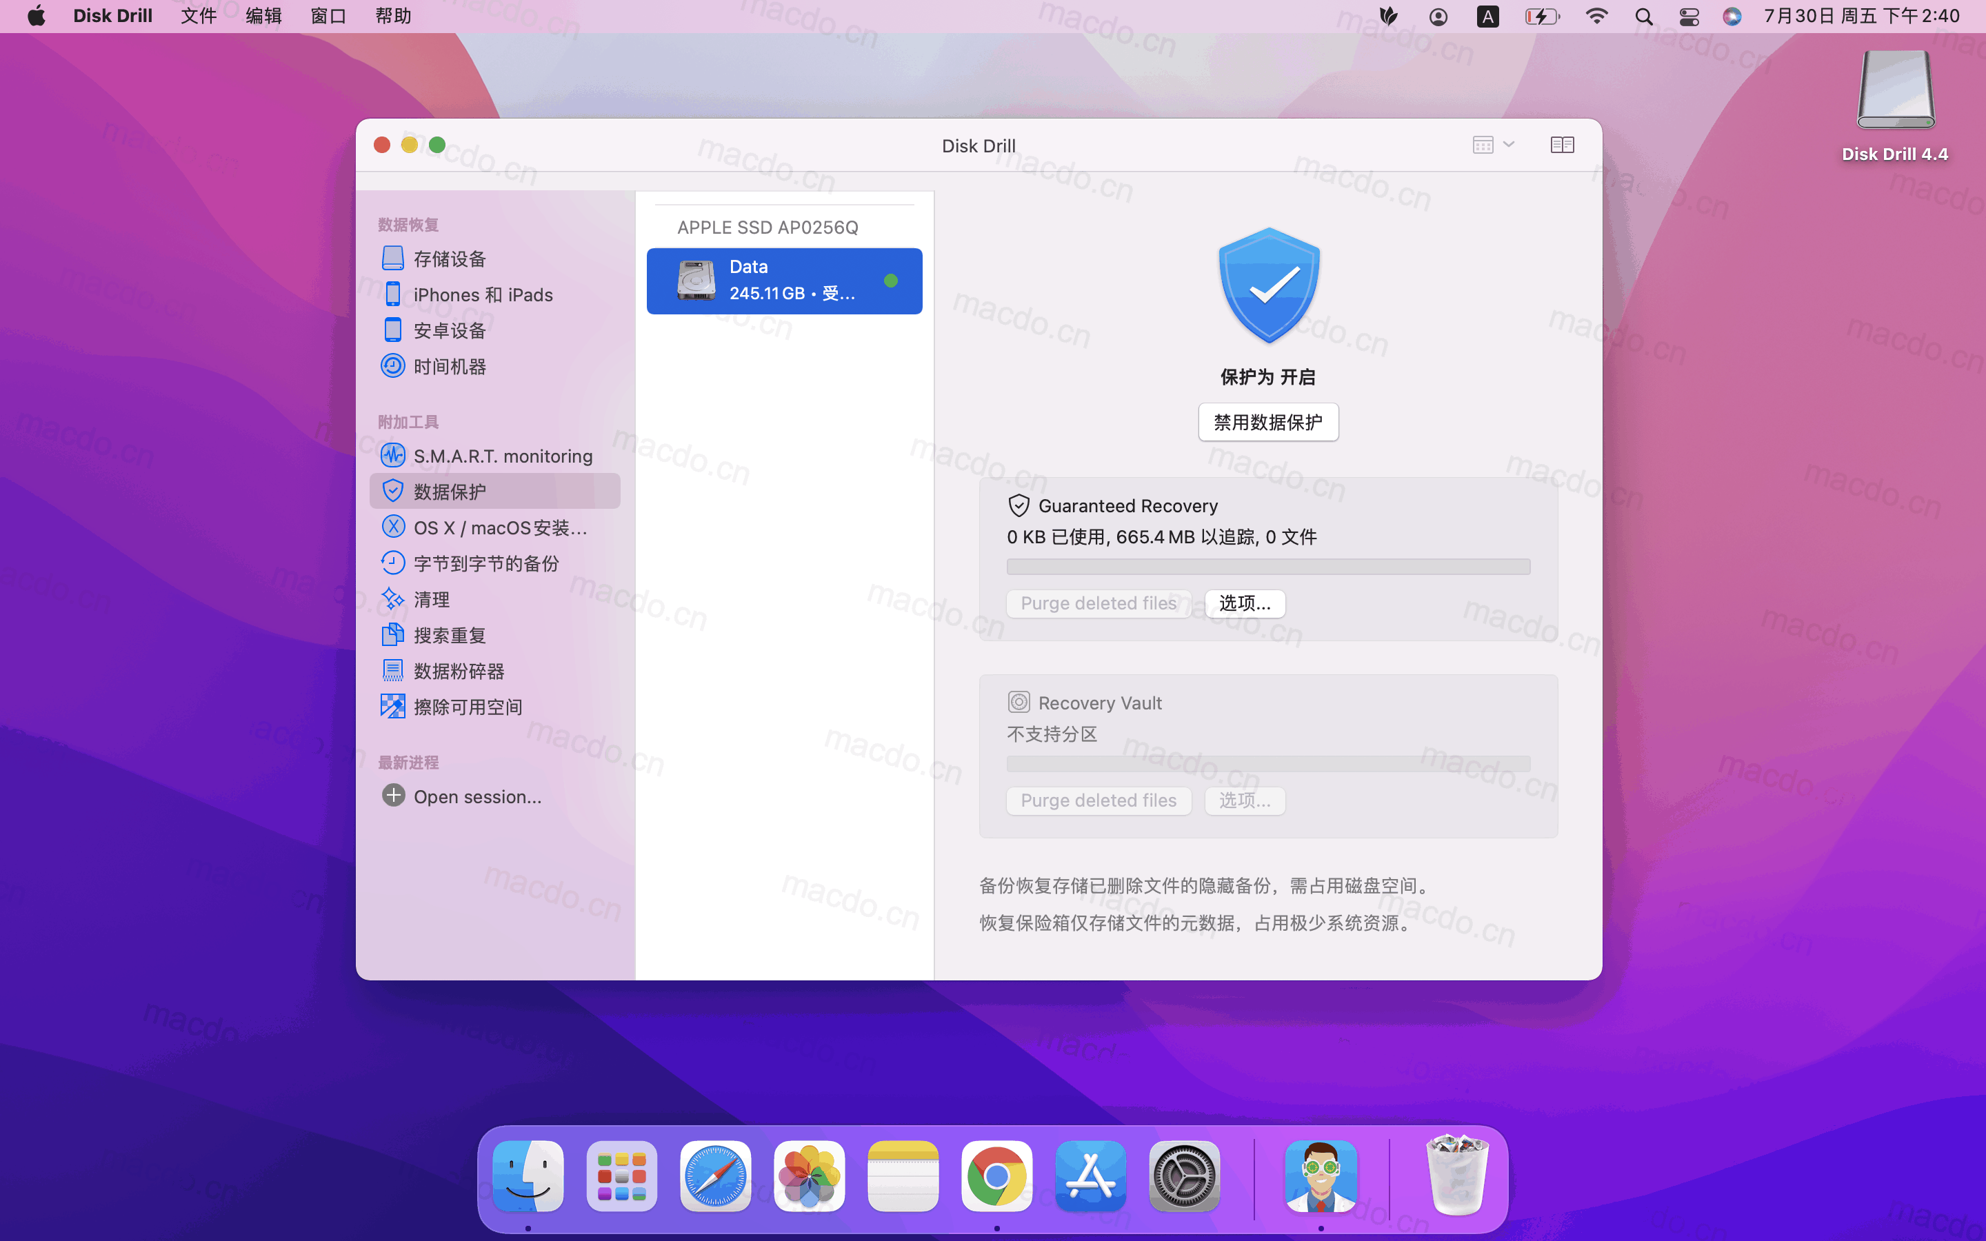Open Disk Drill 4.4 desktop drive
1986x1241 pixels.
click(1895, 107)
